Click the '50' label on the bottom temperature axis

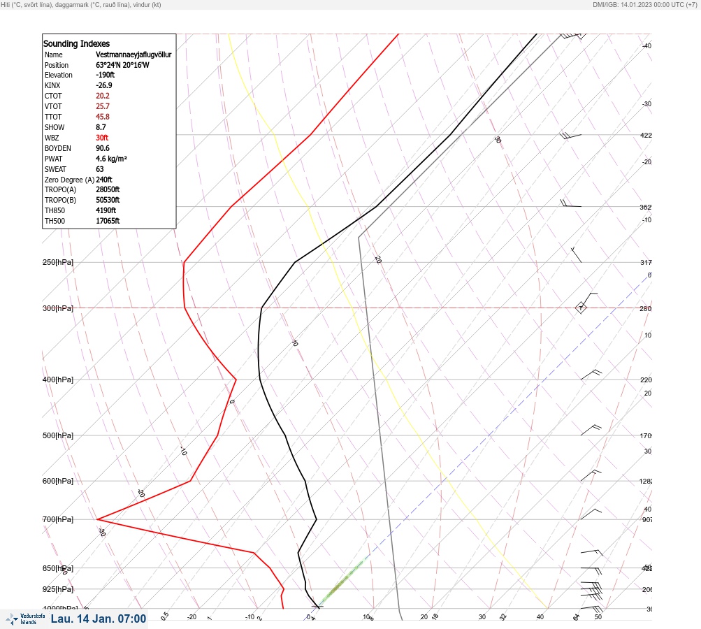click(598, 617)
